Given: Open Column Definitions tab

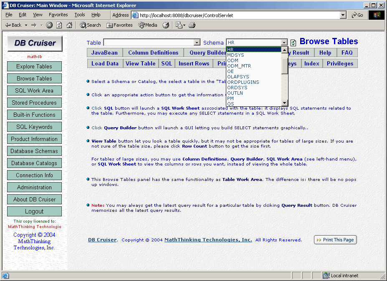Looking at the screenshot, I should 153,53.
